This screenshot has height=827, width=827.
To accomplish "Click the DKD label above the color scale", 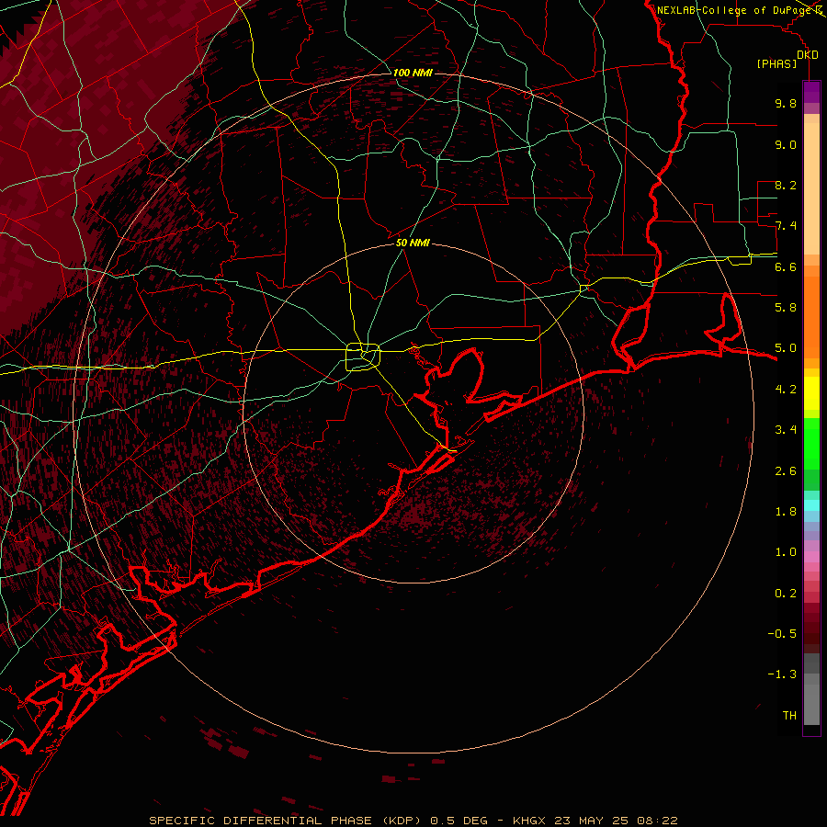I will (807, 54).
